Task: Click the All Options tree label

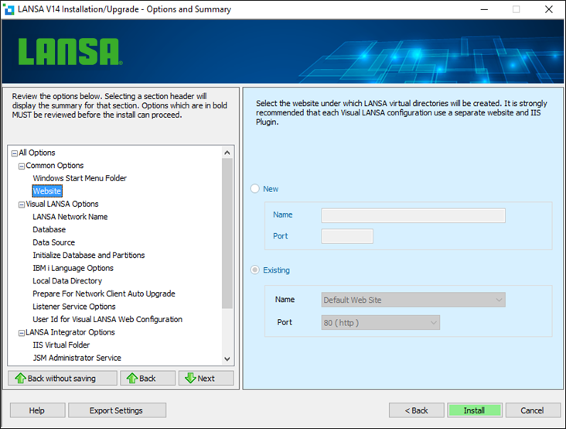Action: pyautogui.click(x=37, y=153)
